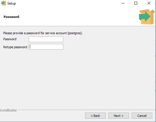Focus the Password input field
This screenshot has height=122, width=156.
click(x=46, y=39)
